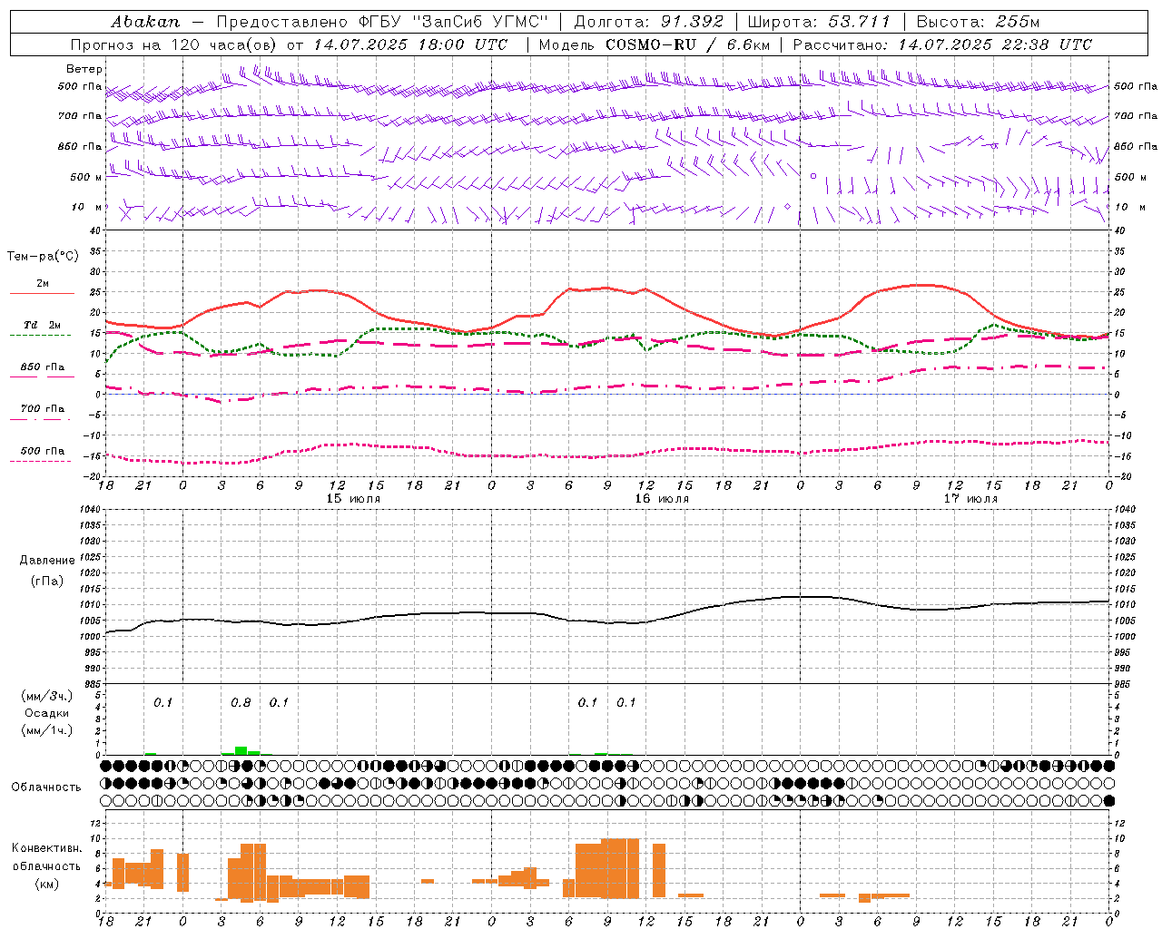
Task: Click the 'Давление' pressure panel label
Action: pyautogui.click(x=47, y=561)
